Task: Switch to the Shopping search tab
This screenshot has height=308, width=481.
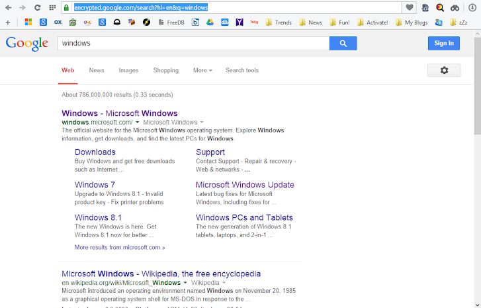Action: pos(165,70)
